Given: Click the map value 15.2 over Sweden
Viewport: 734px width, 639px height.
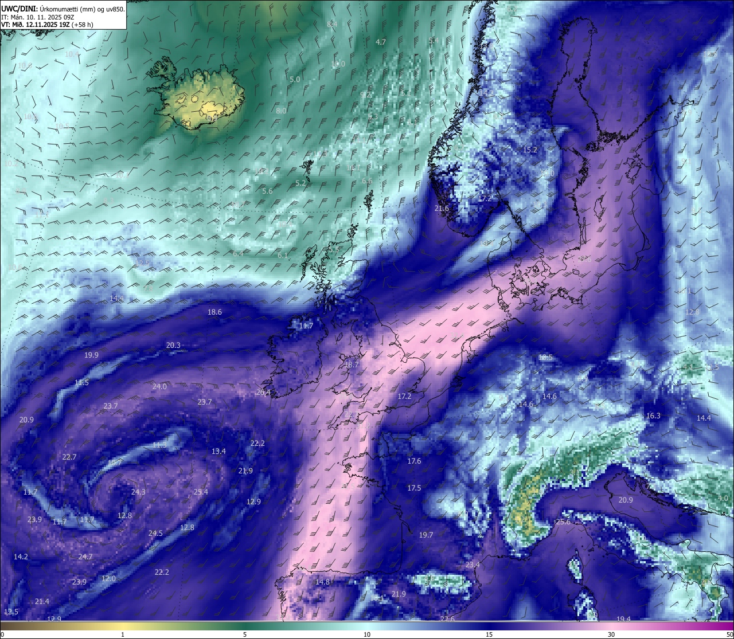Looking at the screenshot, I should pos(530,150).
